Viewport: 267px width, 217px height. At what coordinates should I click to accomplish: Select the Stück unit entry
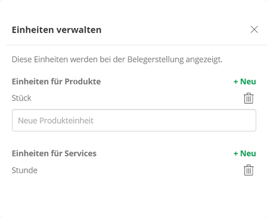21,98
